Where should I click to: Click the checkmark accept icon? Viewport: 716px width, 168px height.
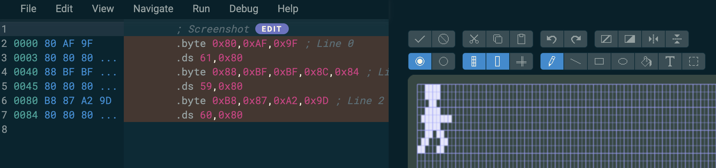tap(420, 39)
